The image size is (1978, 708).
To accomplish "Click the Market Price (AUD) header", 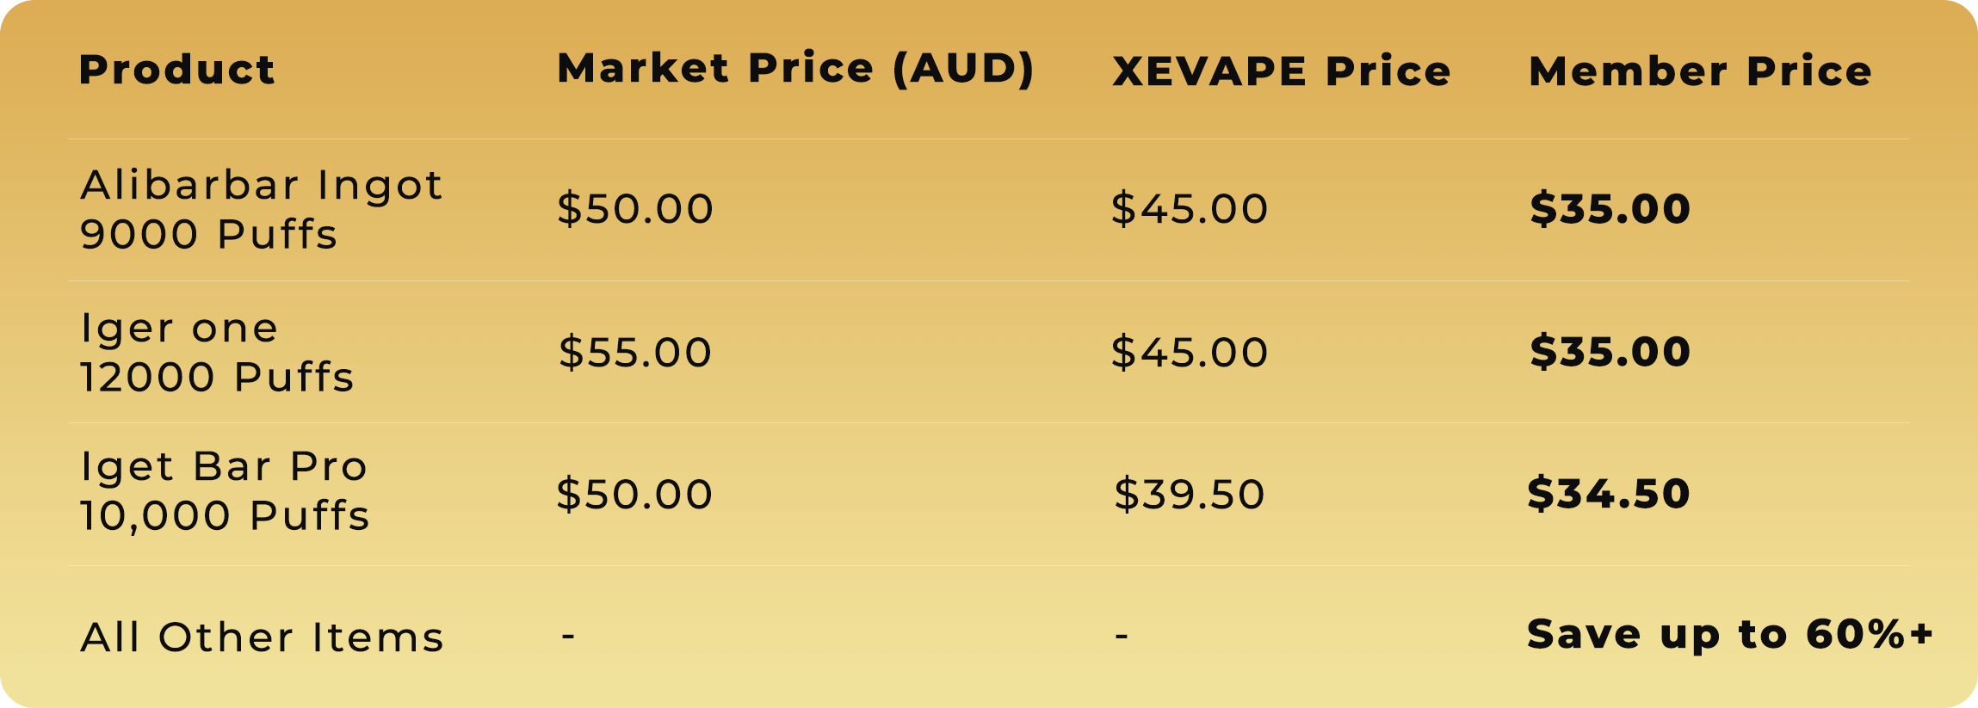I will coord(795,68).
